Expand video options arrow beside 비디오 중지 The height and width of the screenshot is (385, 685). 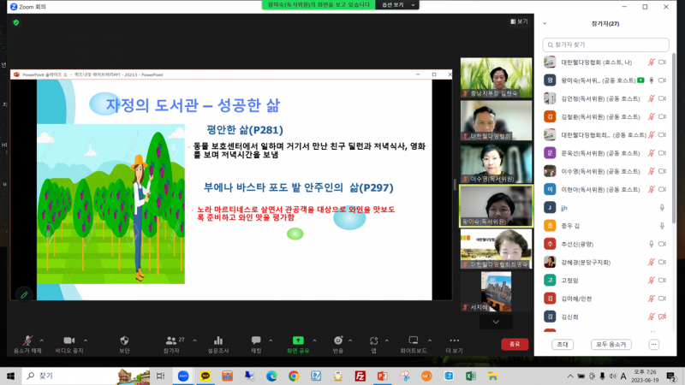pos(88,340)
